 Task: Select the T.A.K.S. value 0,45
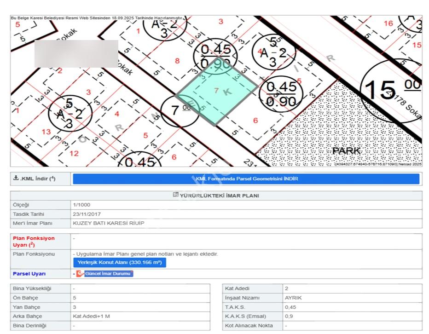[x=290, y=307]
